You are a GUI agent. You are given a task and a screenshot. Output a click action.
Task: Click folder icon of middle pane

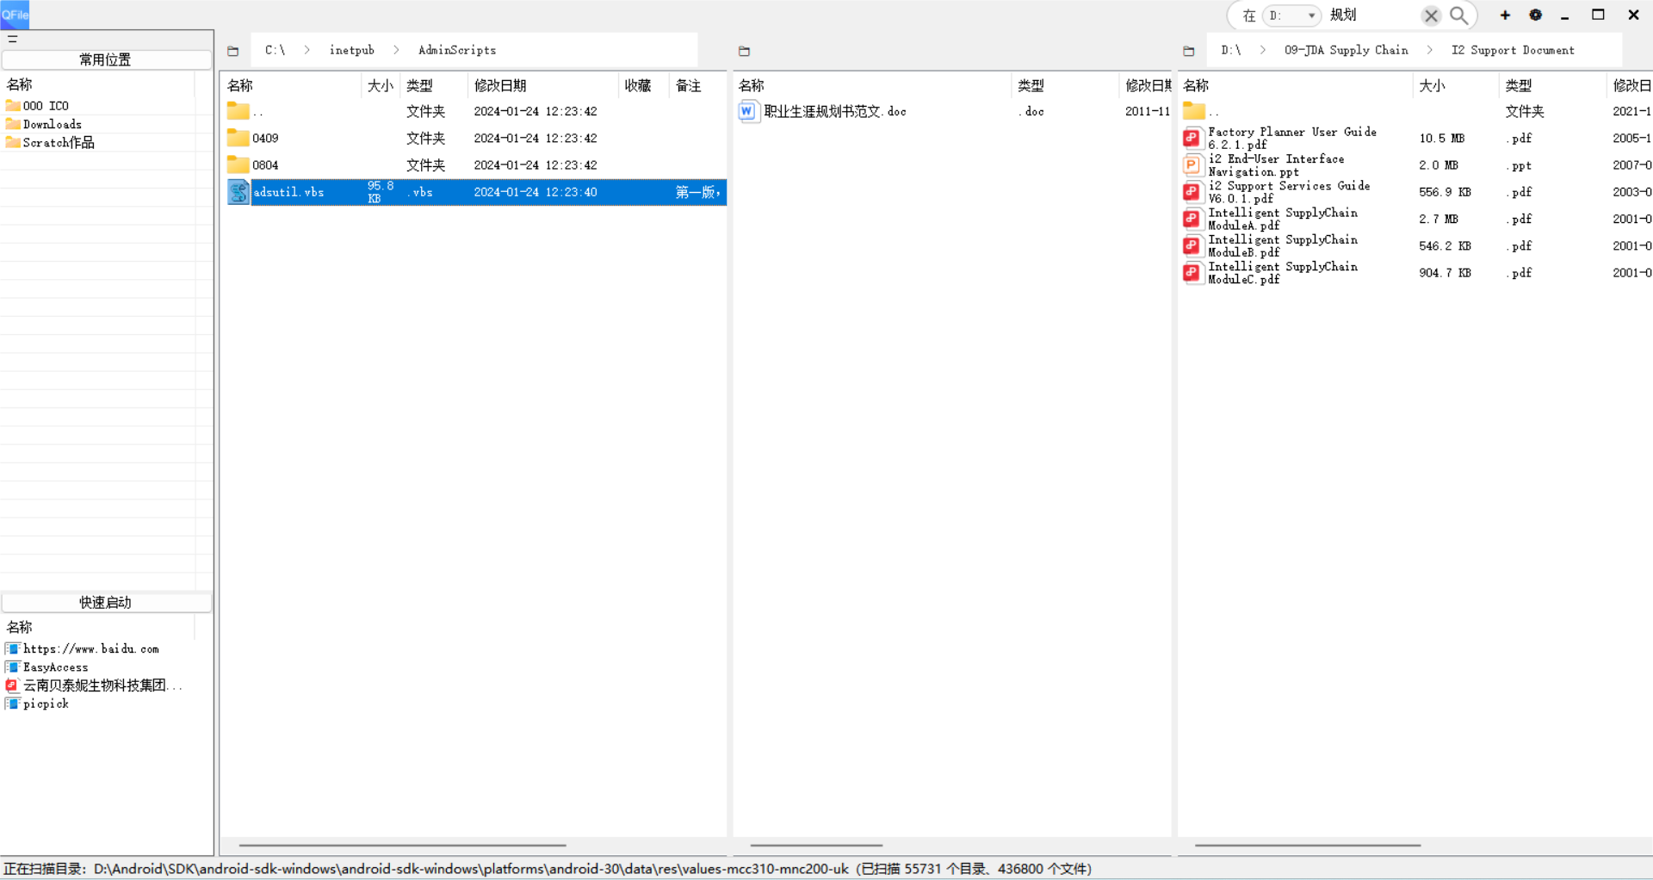click(x=744, y=51)
